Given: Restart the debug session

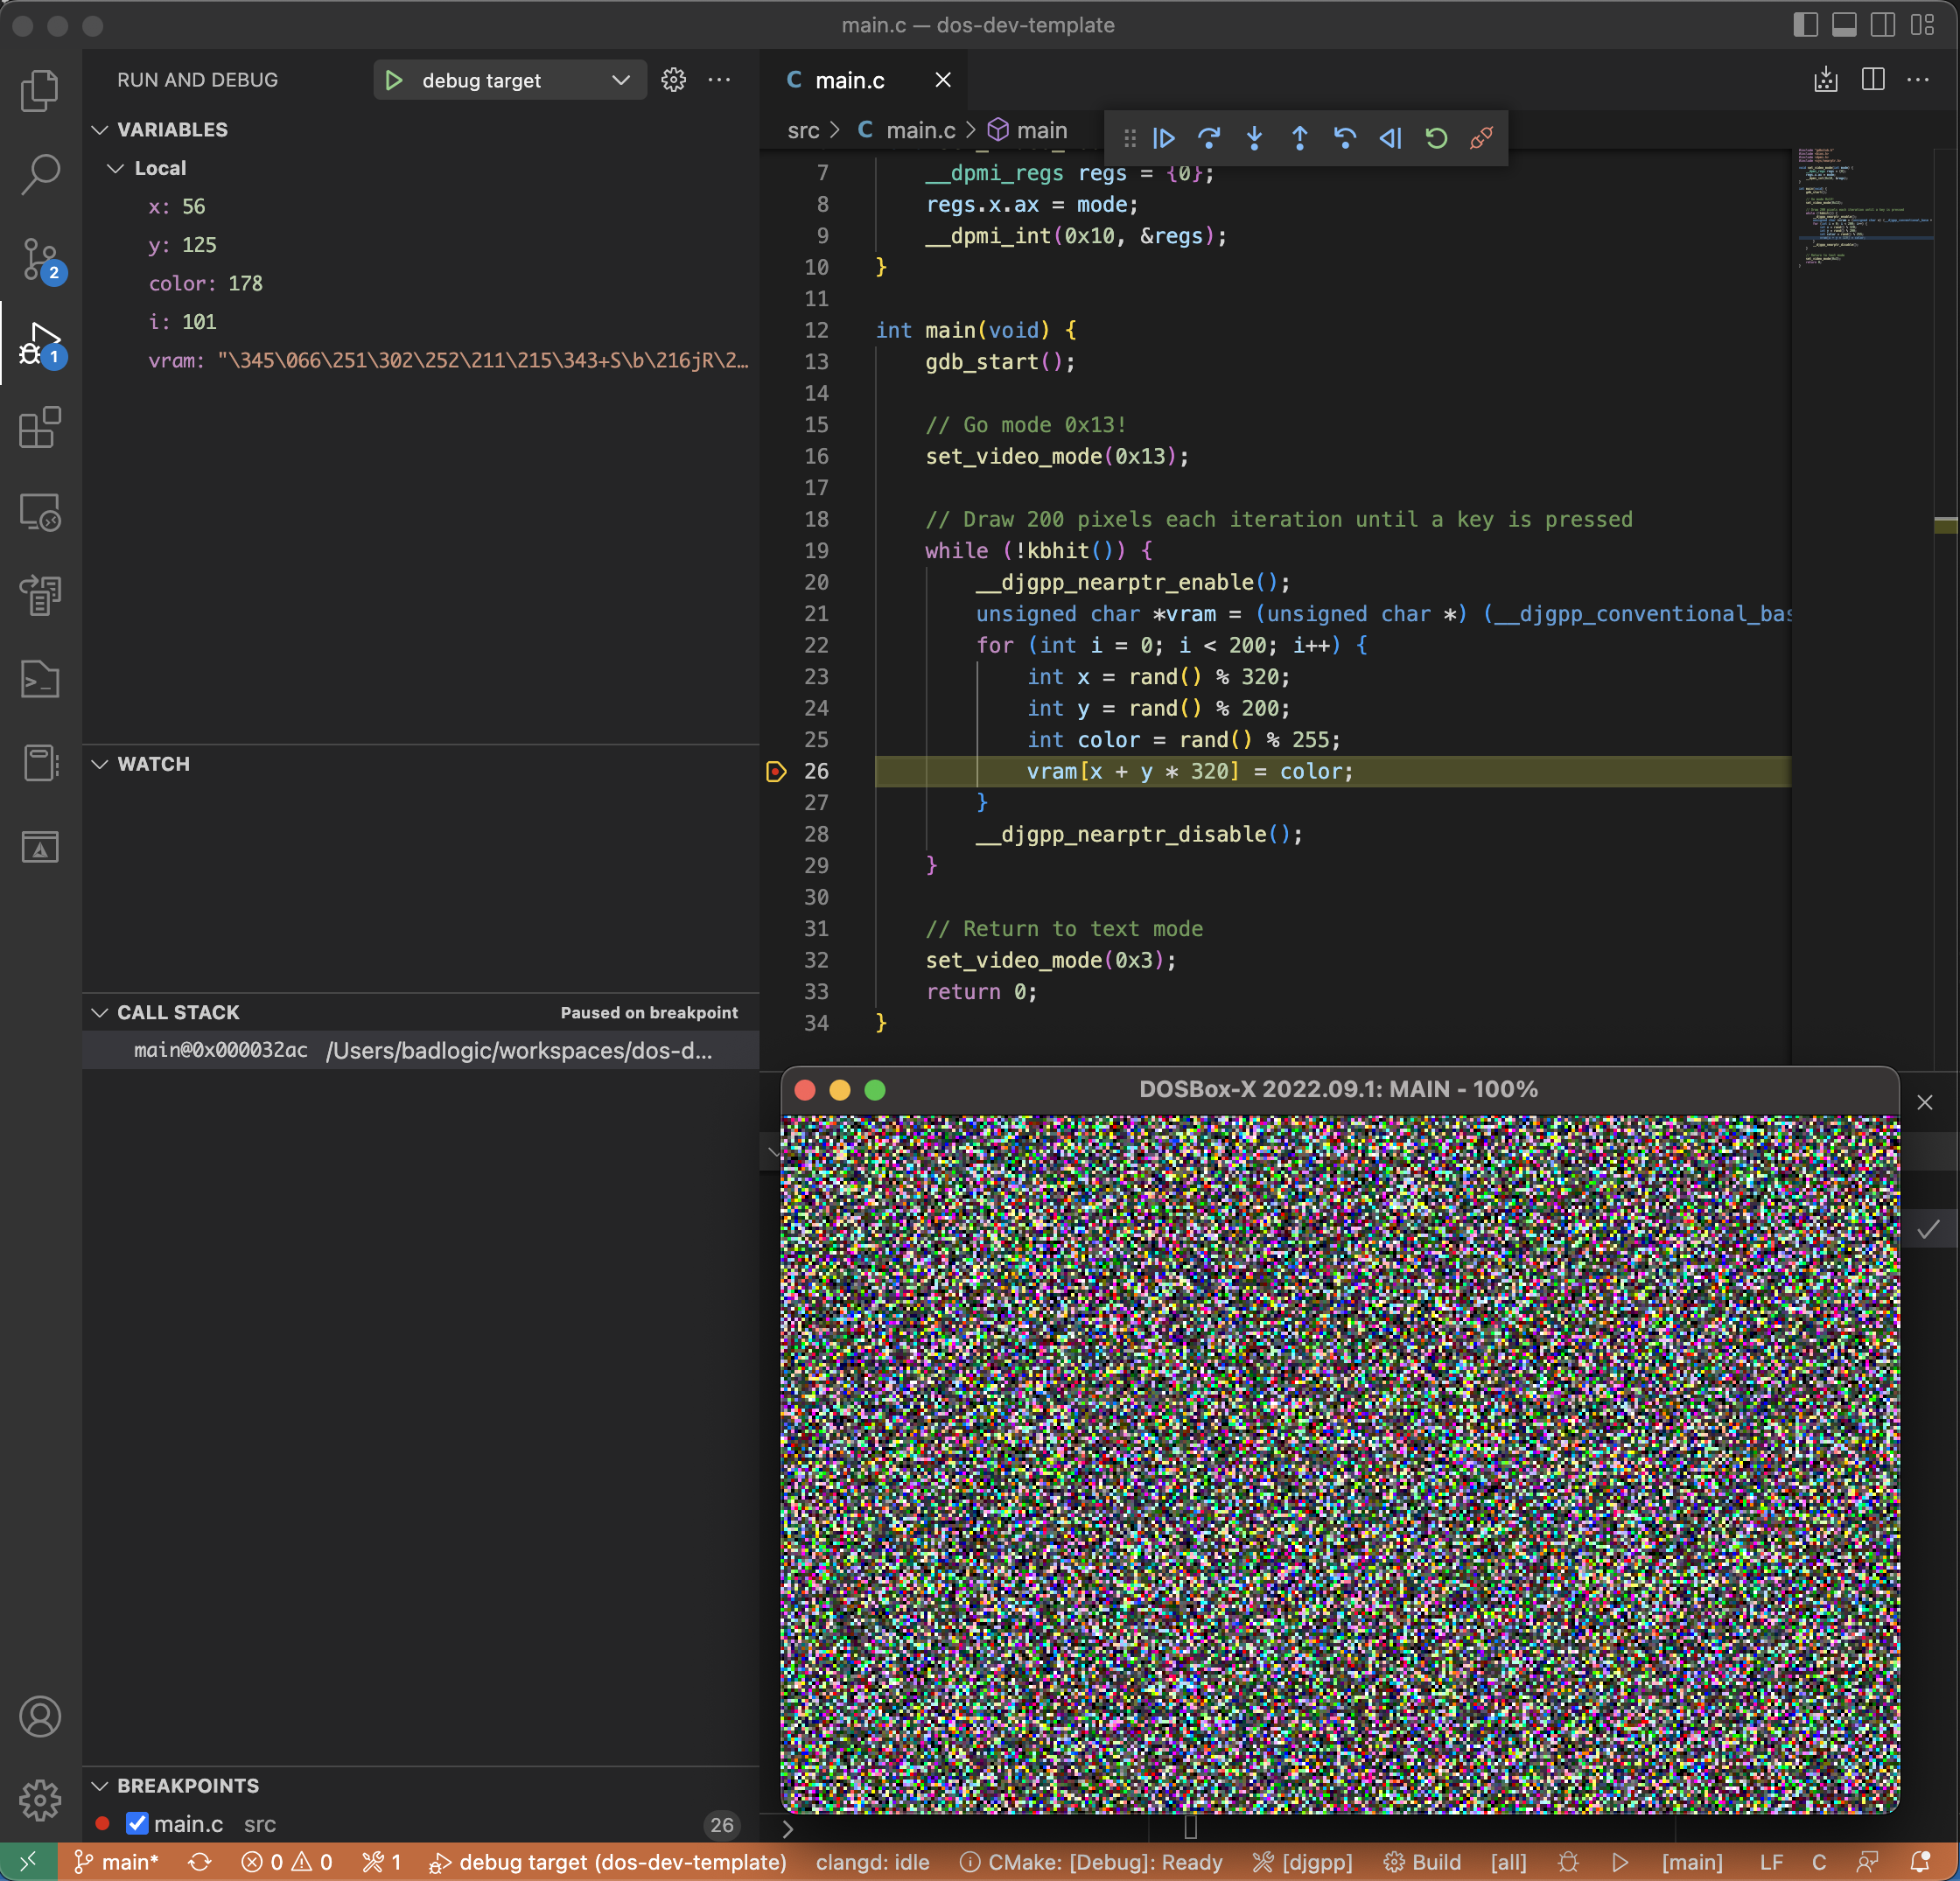Looking at the screenshot, I should (x=1436, y=138).
